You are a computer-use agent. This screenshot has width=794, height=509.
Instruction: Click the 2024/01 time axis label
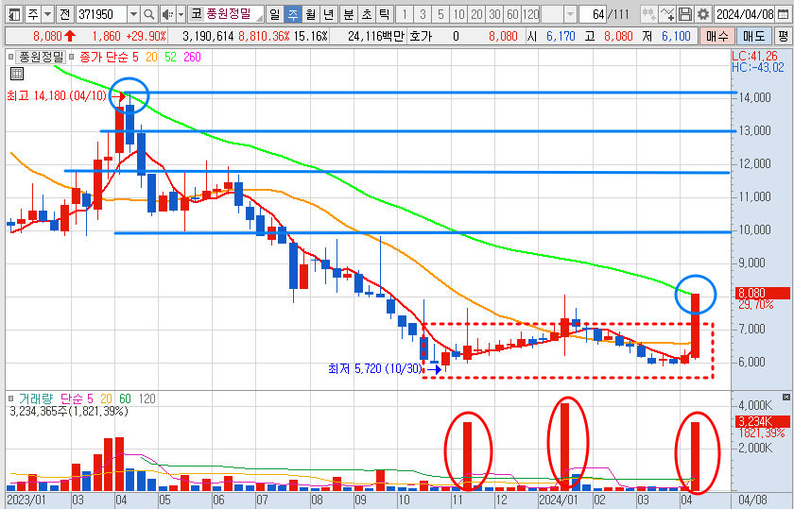click(x=559, y=501)
